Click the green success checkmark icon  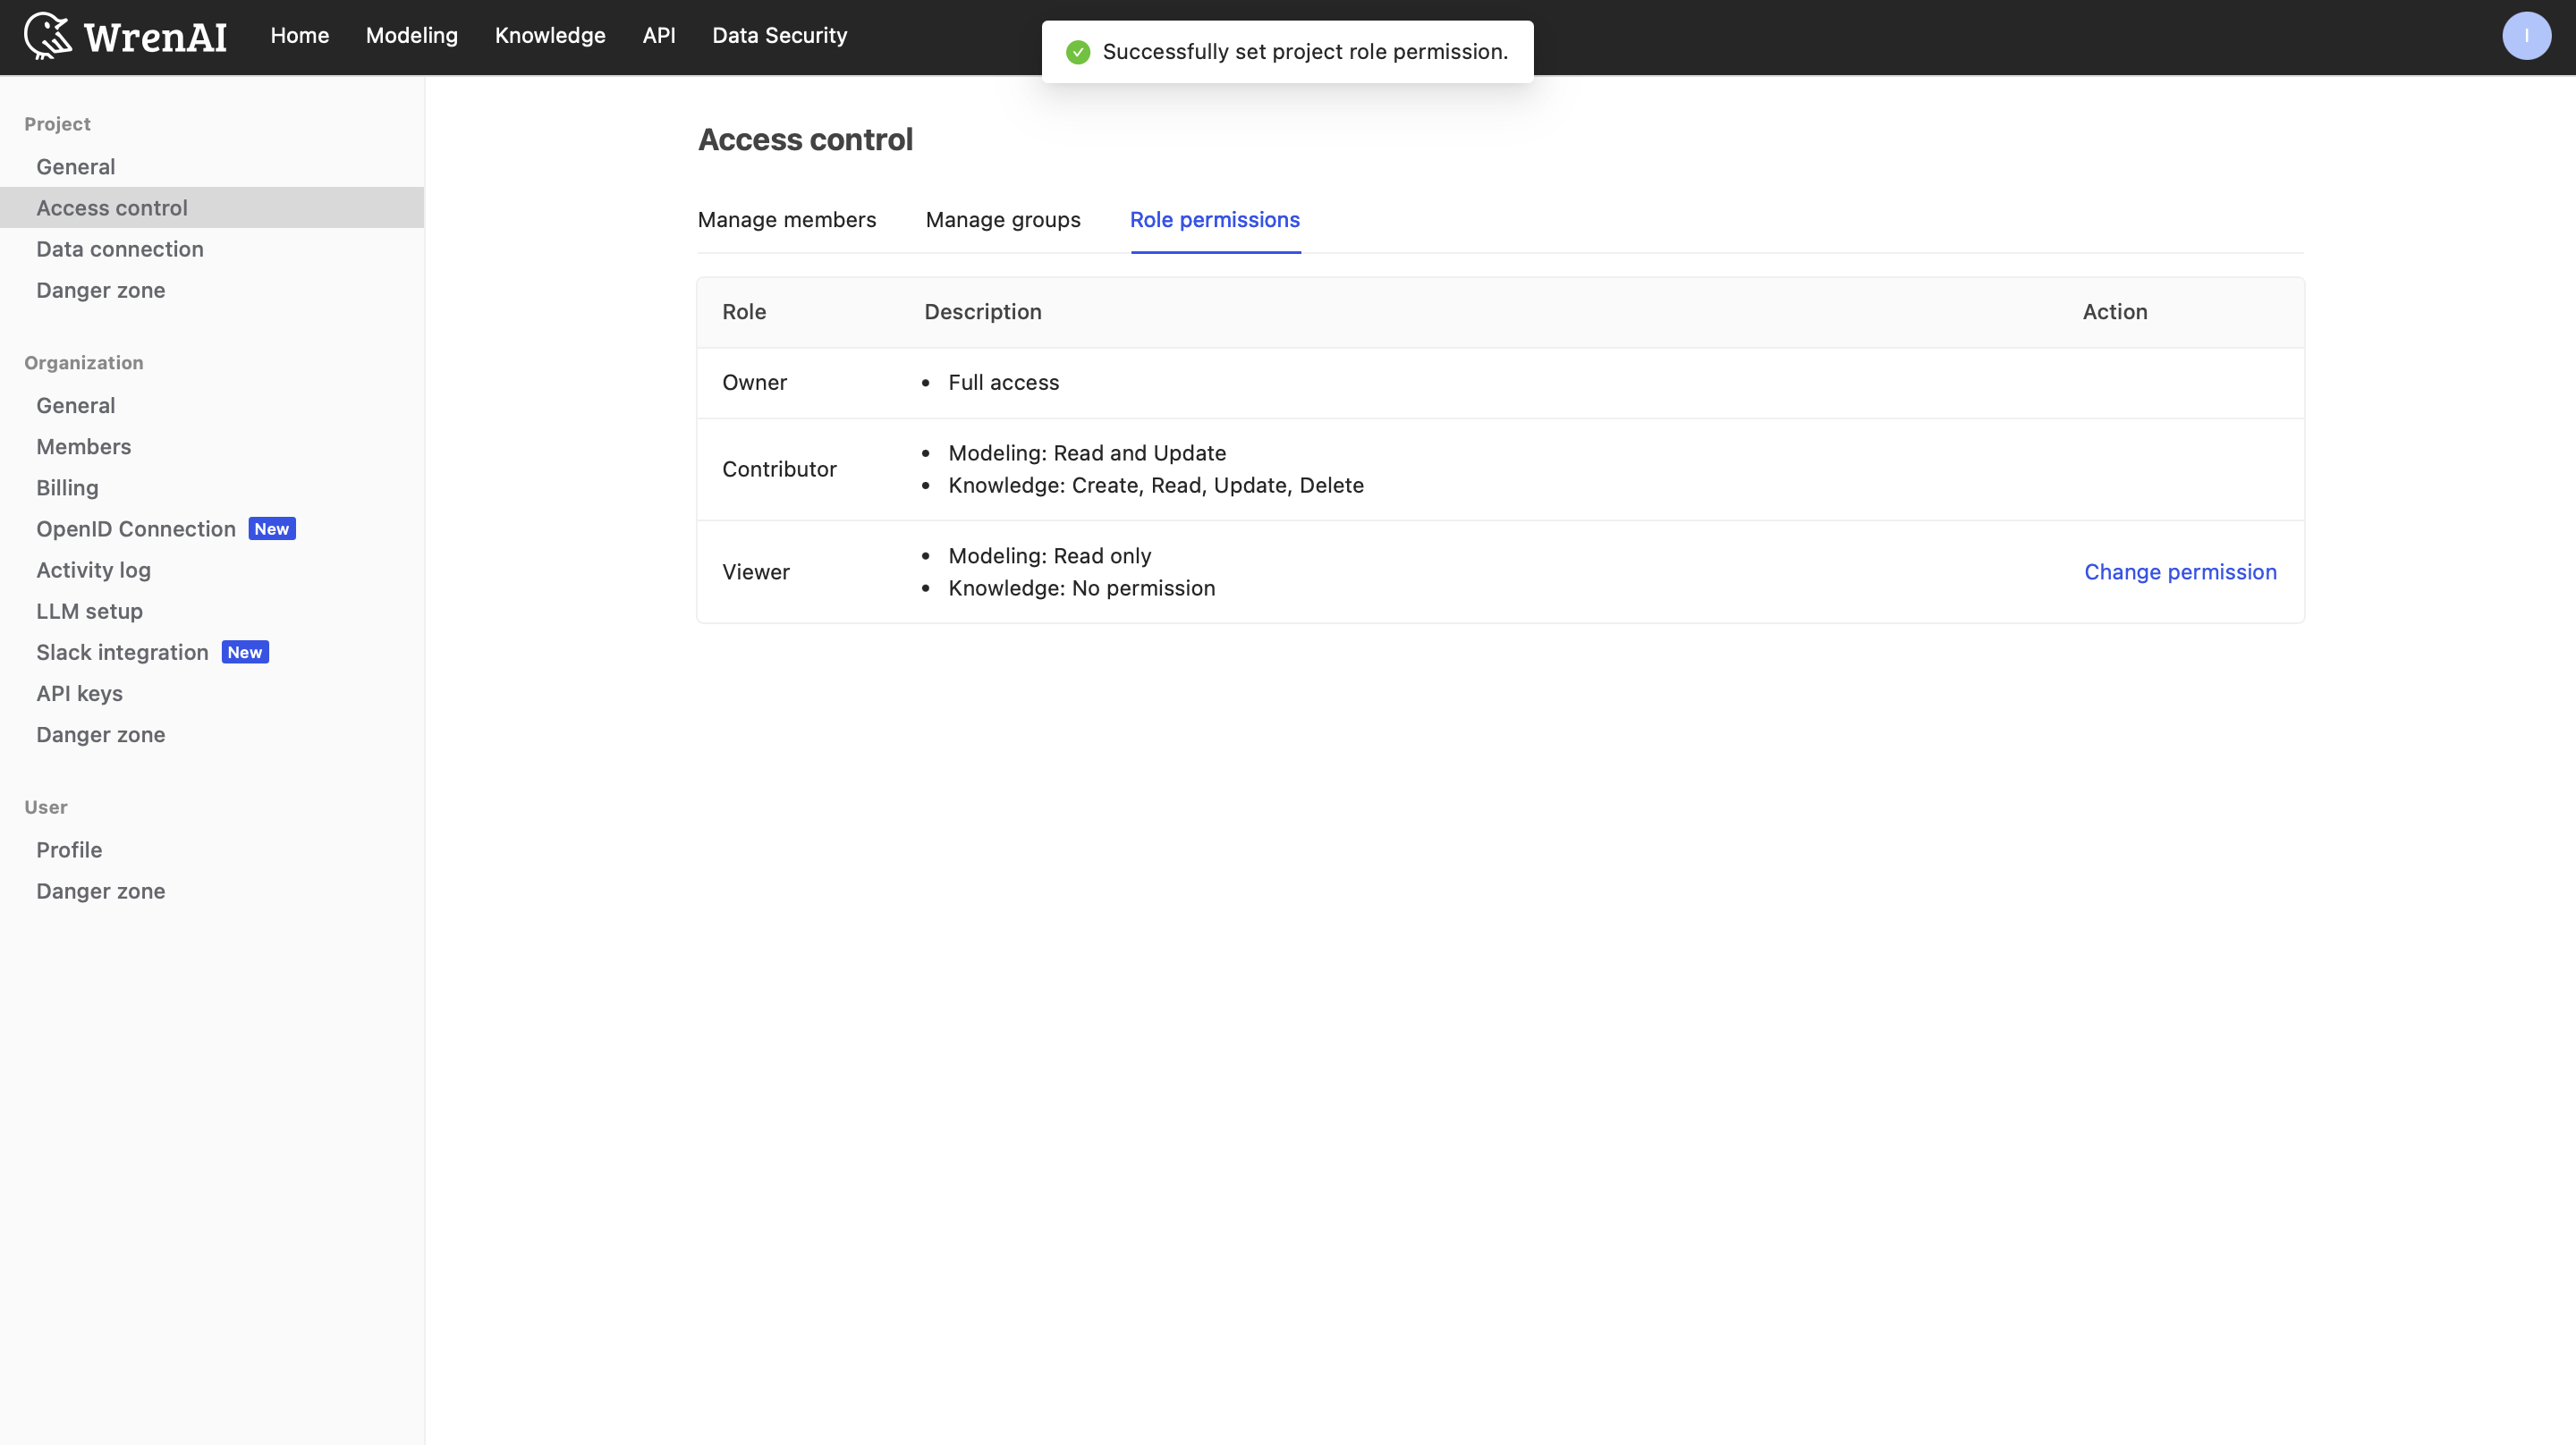click(x=1077, y=52)
